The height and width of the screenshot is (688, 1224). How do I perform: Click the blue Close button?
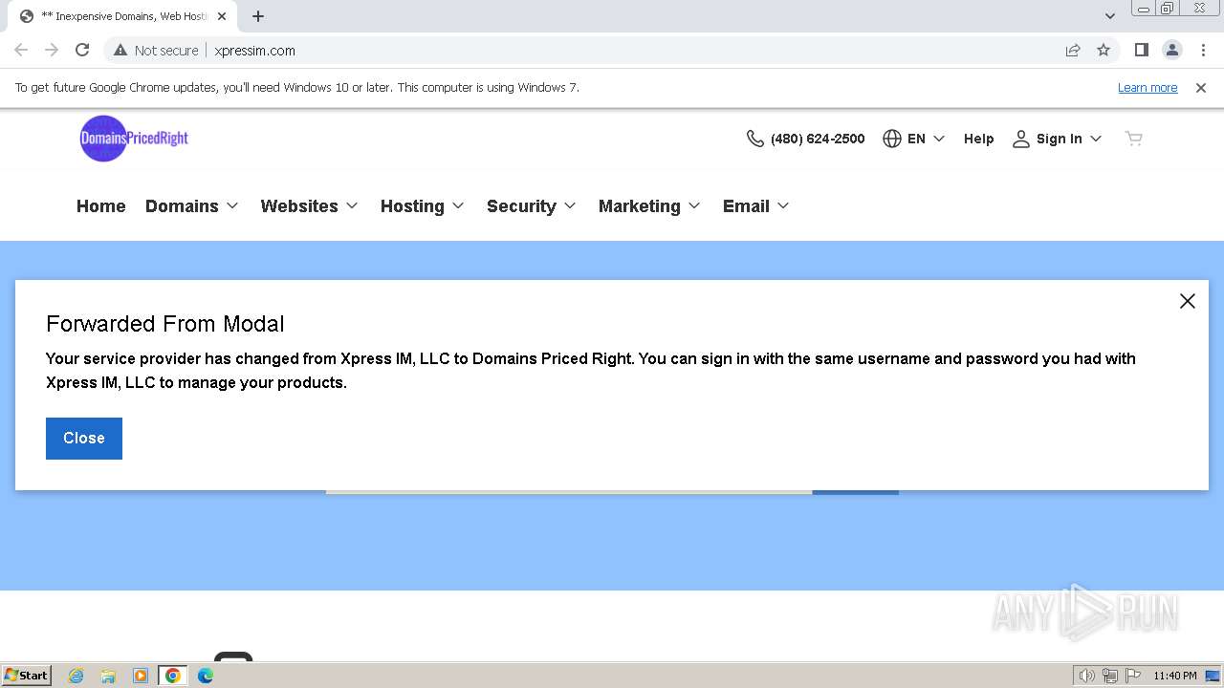coord(84,439)
